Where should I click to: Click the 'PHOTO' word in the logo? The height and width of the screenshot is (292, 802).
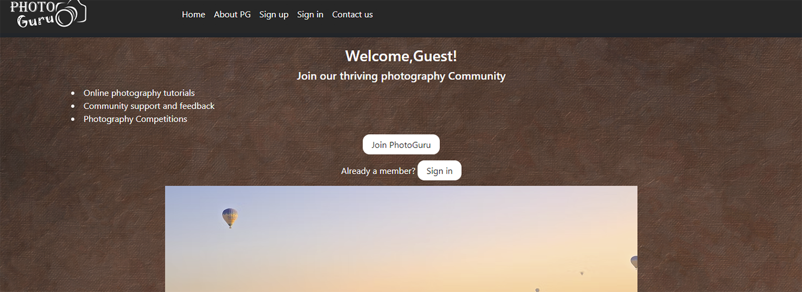pos(33,6)
